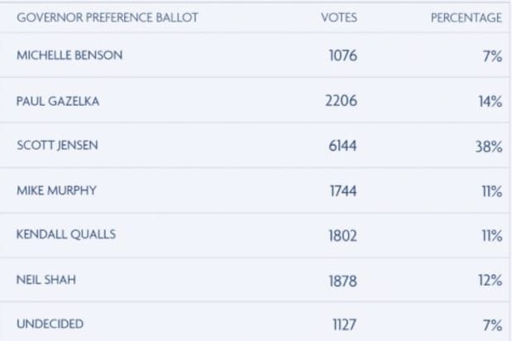This screenshot has height=341, width=512.
Task: Select the Mike Murphy candidate name
Action: 56,190
